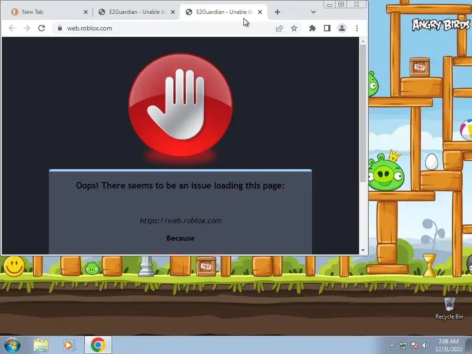Click the 'Oops! There seems to be an issue' heading
The image size is (472, 354).
click(180, 185)
